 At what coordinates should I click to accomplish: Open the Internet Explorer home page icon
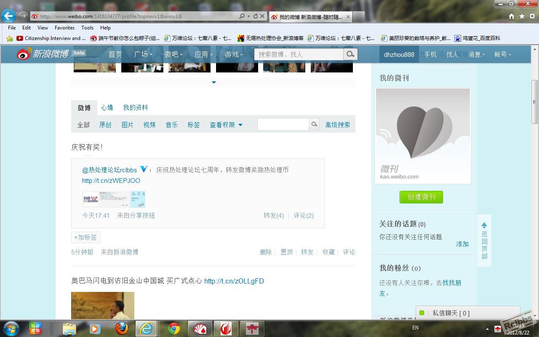(512, 16)
